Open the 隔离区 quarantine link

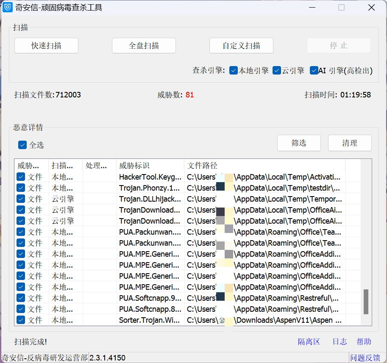(x=309, y=342)
